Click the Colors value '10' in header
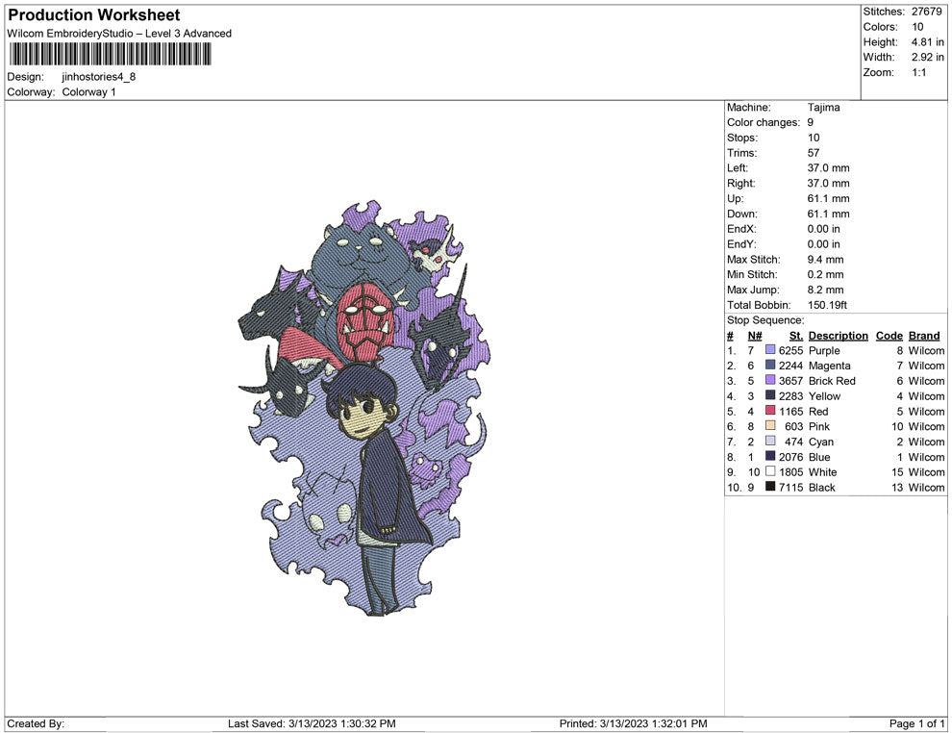952x733 pixels. pos(917,27)
